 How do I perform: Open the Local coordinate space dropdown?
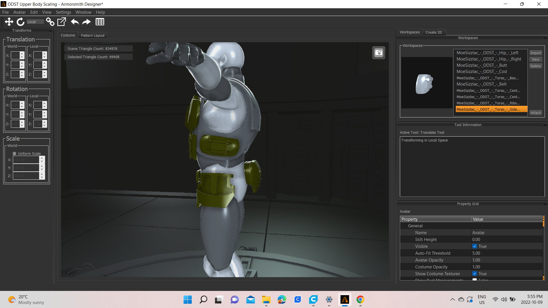[x=35, y=22]
